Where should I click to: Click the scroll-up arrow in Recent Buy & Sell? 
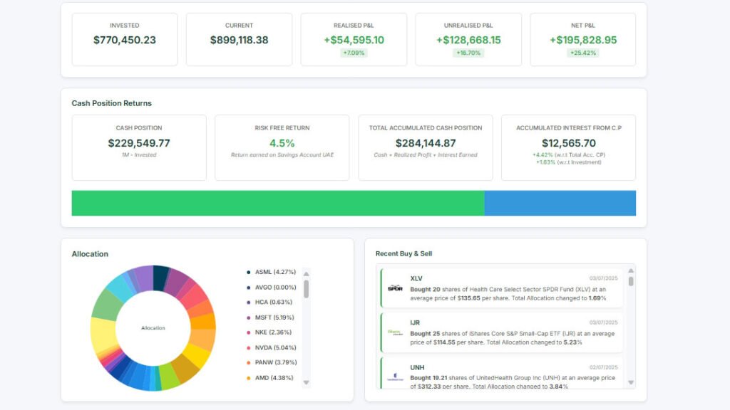tap(629, 273)
